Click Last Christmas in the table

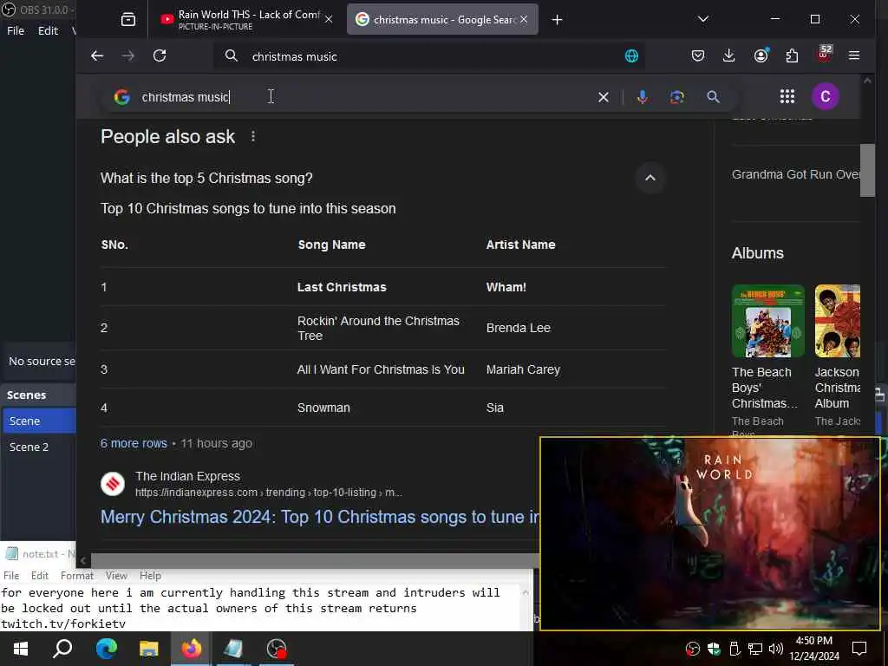pyautogui.click(x=342, y=287)
